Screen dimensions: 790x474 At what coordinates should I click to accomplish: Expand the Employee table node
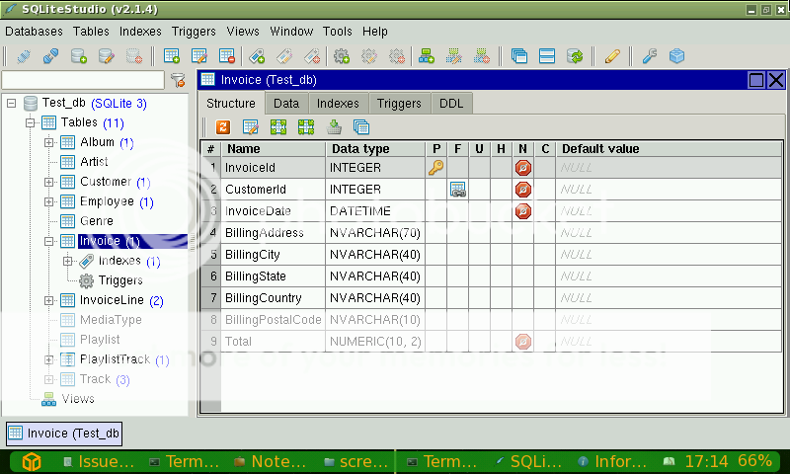(48, 202)
